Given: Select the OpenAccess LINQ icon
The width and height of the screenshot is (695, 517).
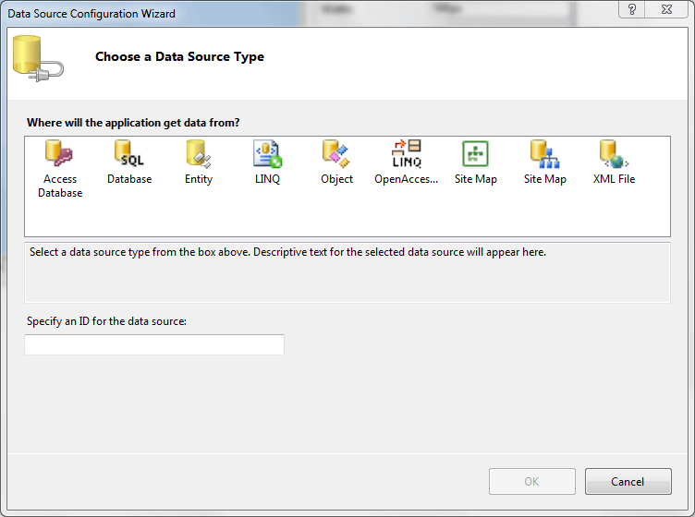Looking at the screenshot, I should [x=406, y=153].
